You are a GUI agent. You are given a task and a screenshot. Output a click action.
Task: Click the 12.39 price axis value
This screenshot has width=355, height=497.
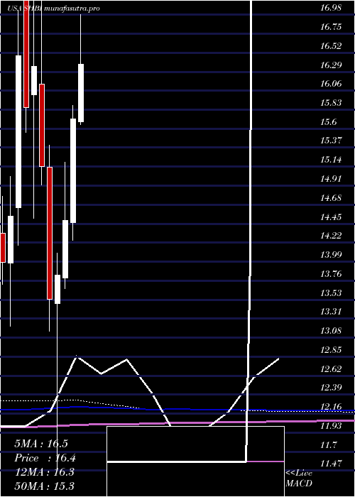coord(331,388)
